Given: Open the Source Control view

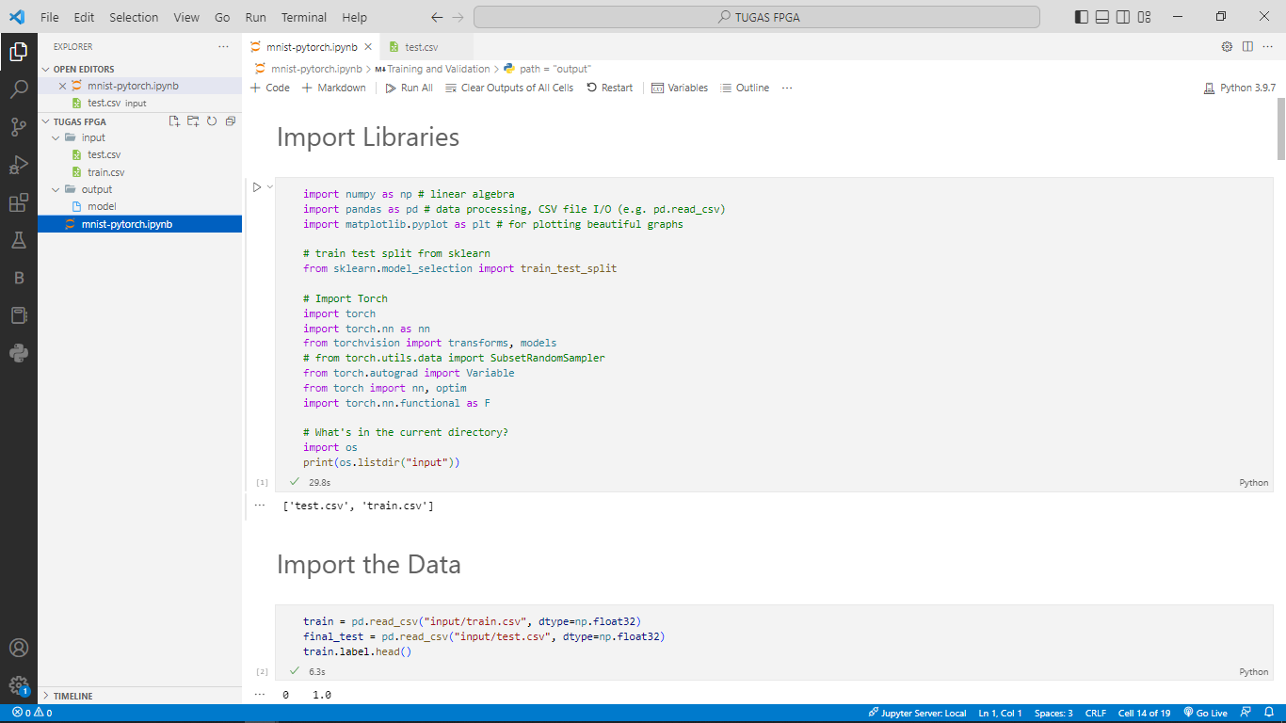Looking at the screenshot, I should coord(18,127).
